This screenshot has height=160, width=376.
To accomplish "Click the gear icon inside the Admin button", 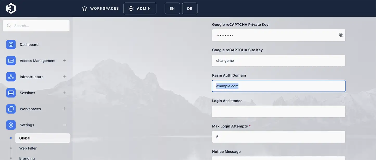I will [131, 8].
